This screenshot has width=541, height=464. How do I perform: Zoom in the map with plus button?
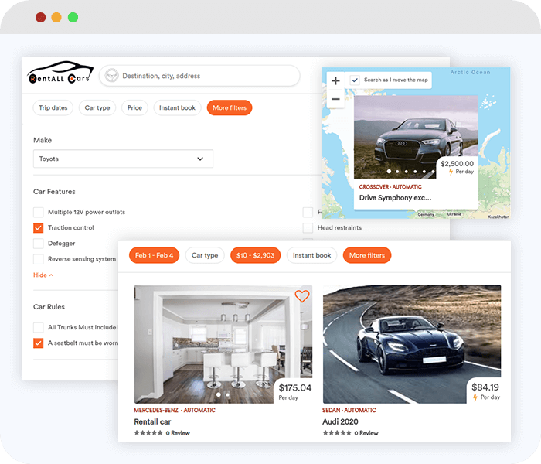click(x=335, y=80)
